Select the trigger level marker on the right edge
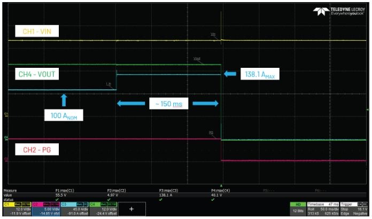Image resolution: width=372 pixels, height=219 pixels. tap(368, 109)
